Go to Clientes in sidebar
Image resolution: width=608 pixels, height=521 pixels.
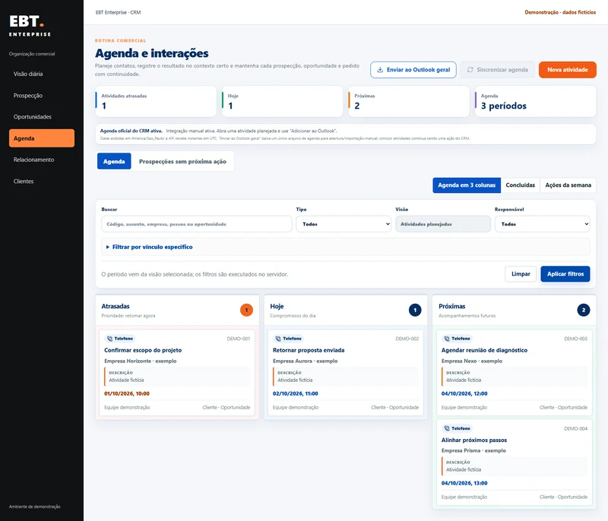click(x=42, y=182)
